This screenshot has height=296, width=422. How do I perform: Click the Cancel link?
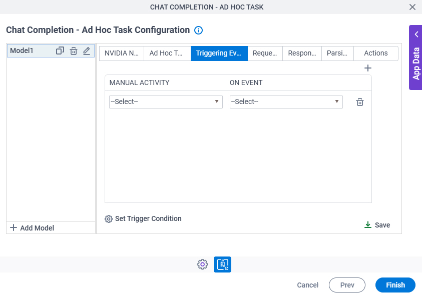tap(308, 285)
